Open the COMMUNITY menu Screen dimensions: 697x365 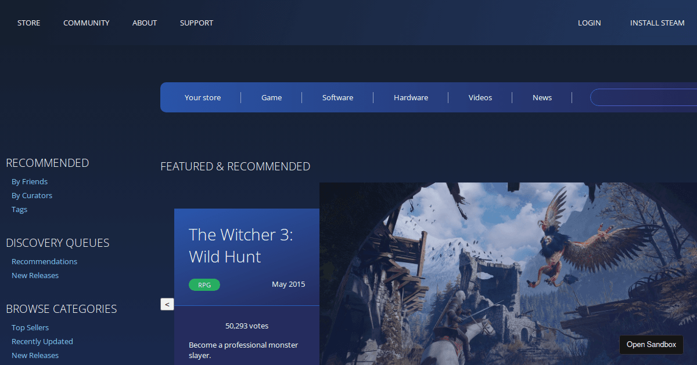pos(86,23)
